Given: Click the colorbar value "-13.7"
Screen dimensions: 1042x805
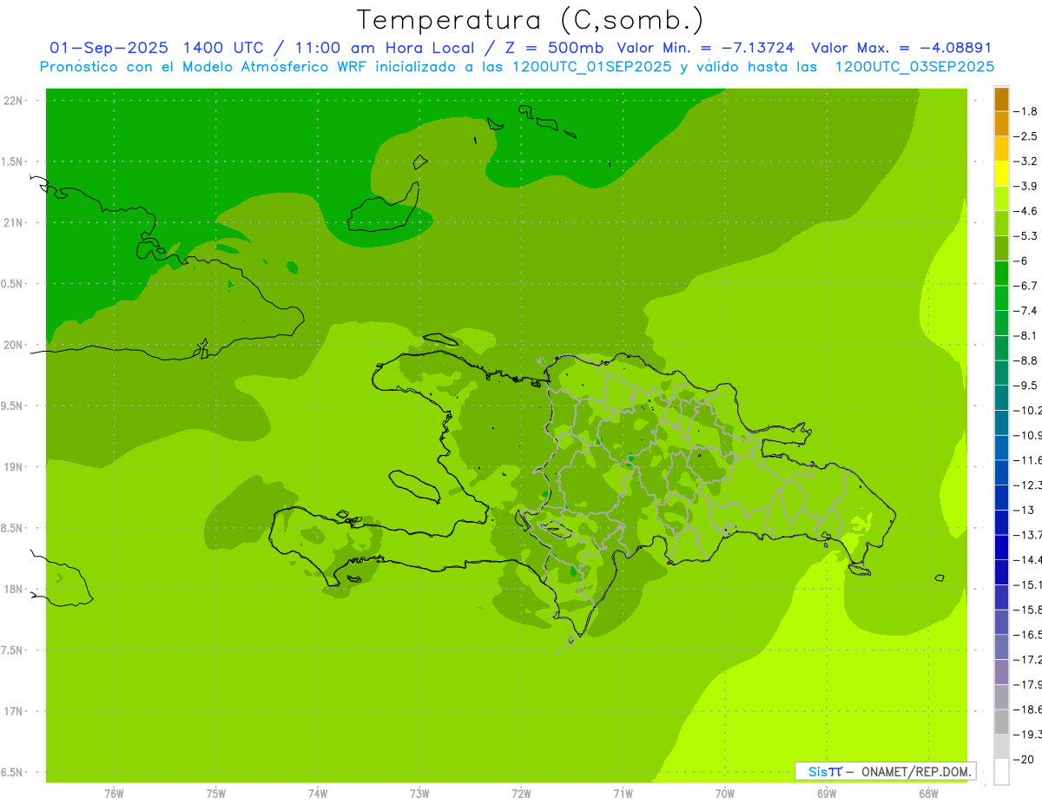Looking at the screenshot, I should pyautogui.click(x=1027, y=535).
